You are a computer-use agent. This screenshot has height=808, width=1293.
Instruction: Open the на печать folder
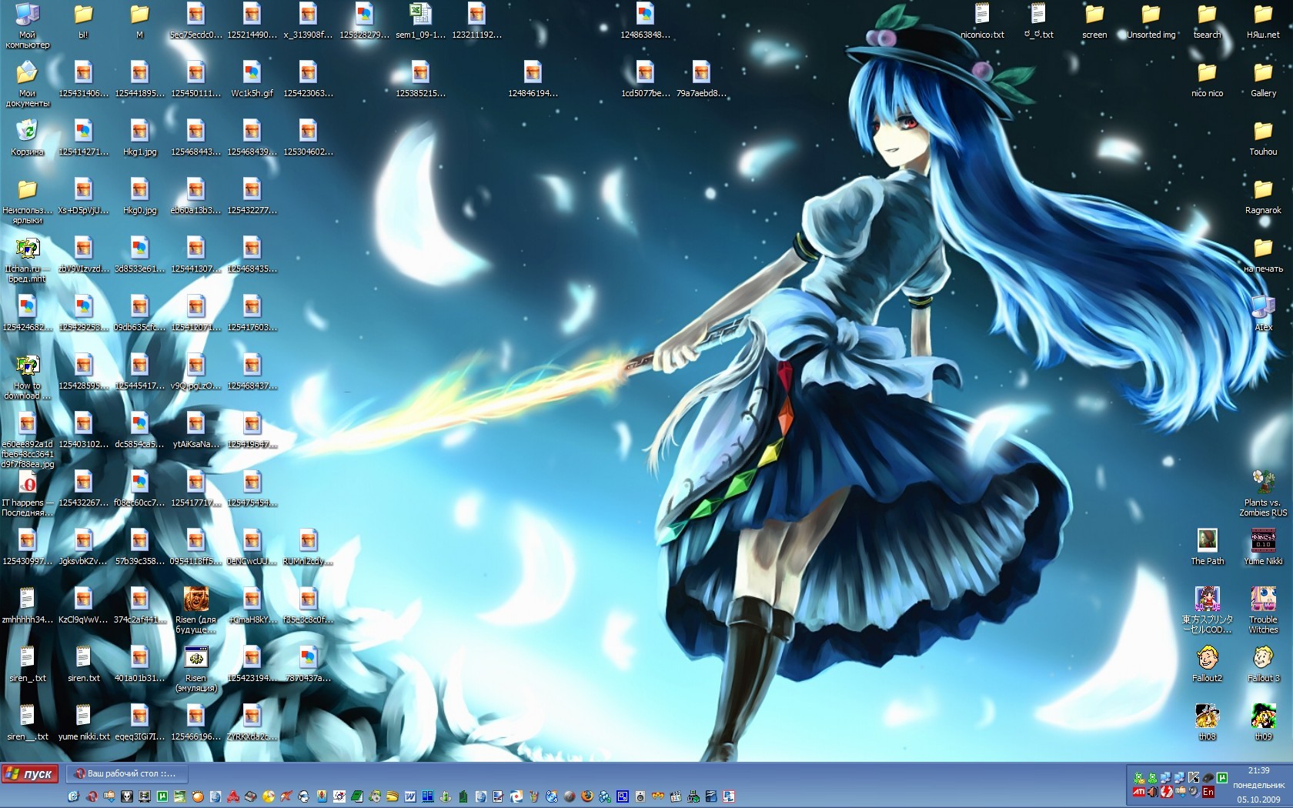(1263, 254)
